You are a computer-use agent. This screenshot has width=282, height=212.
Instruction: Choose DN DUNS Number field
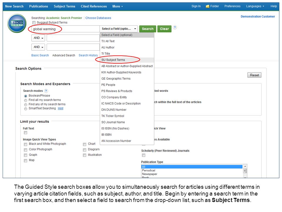pyautogui.click(x=127, y=110)
